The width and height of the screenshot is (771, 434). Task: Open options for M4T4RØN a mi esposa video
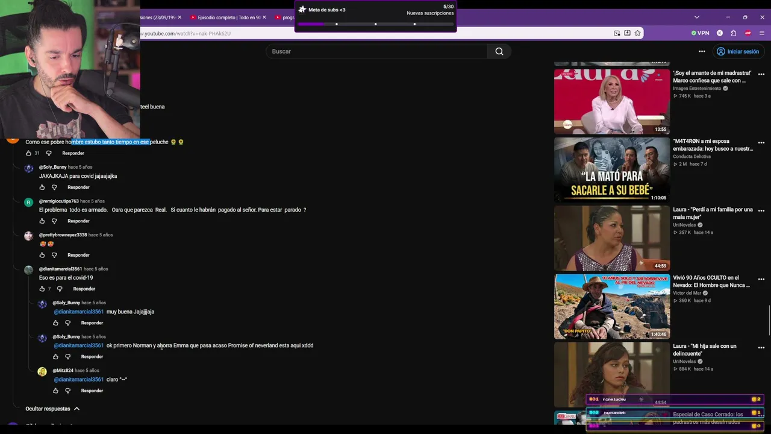[761, 143]
